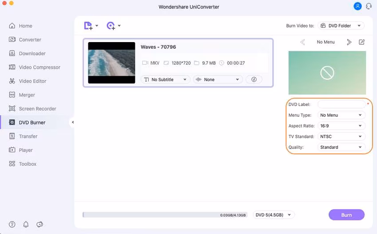Image resolution: width=377 pixels, height=234 pixels.
Task: Click the Load DVD disc icon
Action: pos(111,25)
